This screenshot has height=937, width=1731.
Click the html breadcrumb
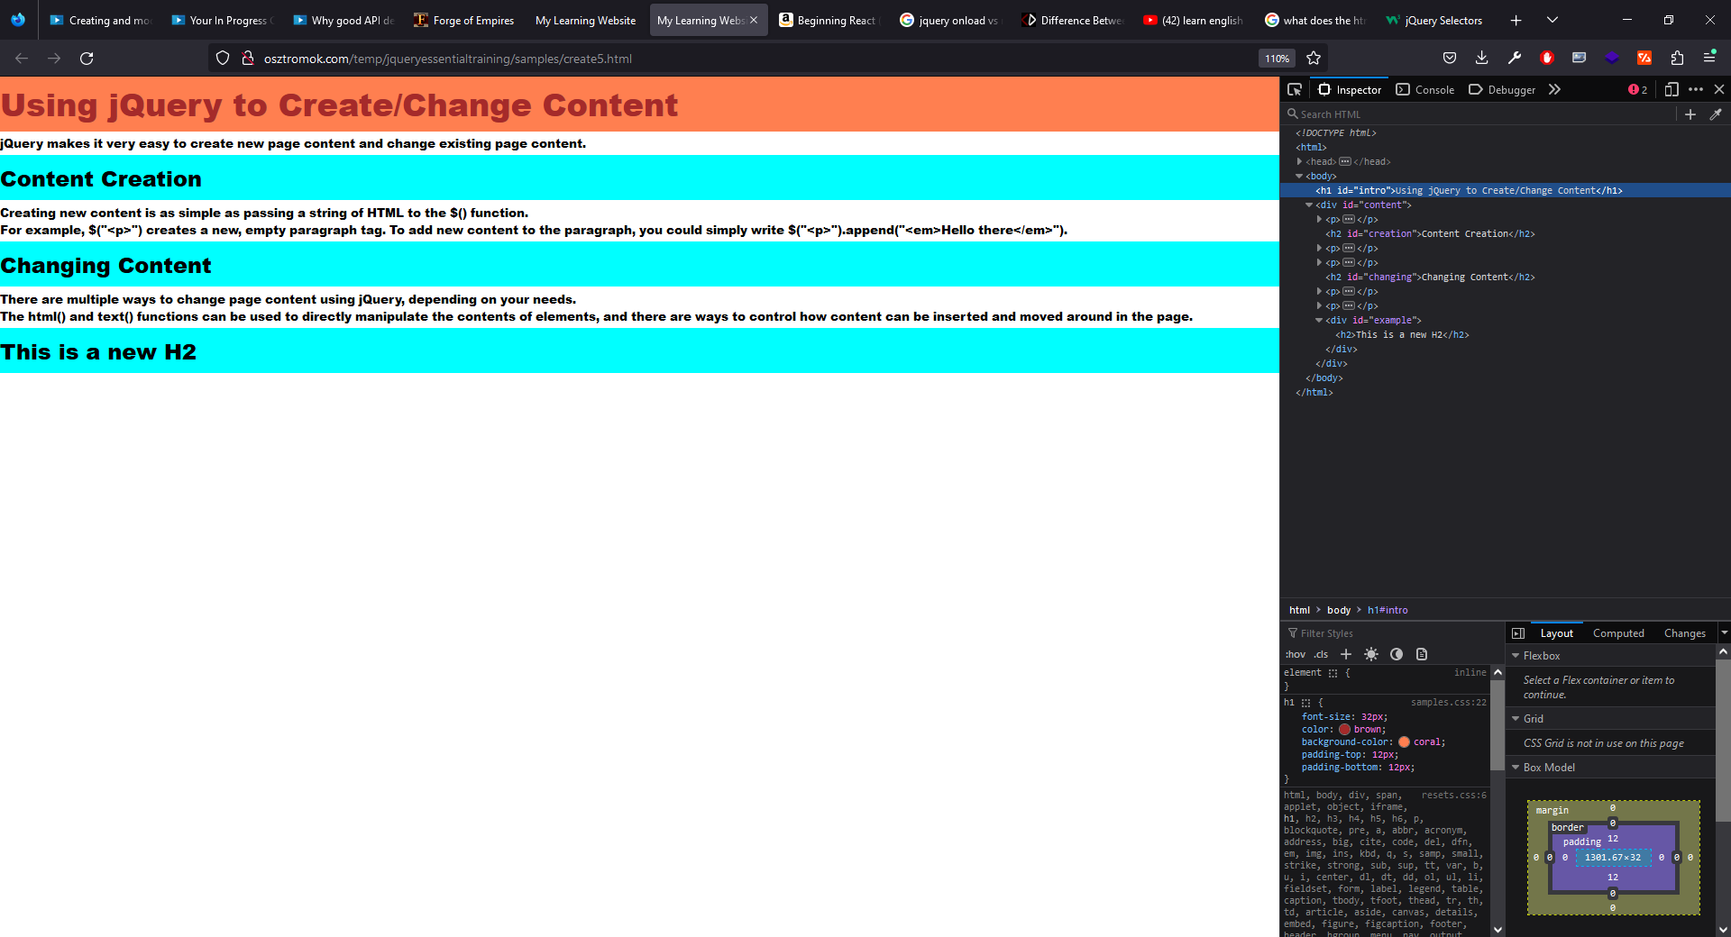pos(1299,610)
